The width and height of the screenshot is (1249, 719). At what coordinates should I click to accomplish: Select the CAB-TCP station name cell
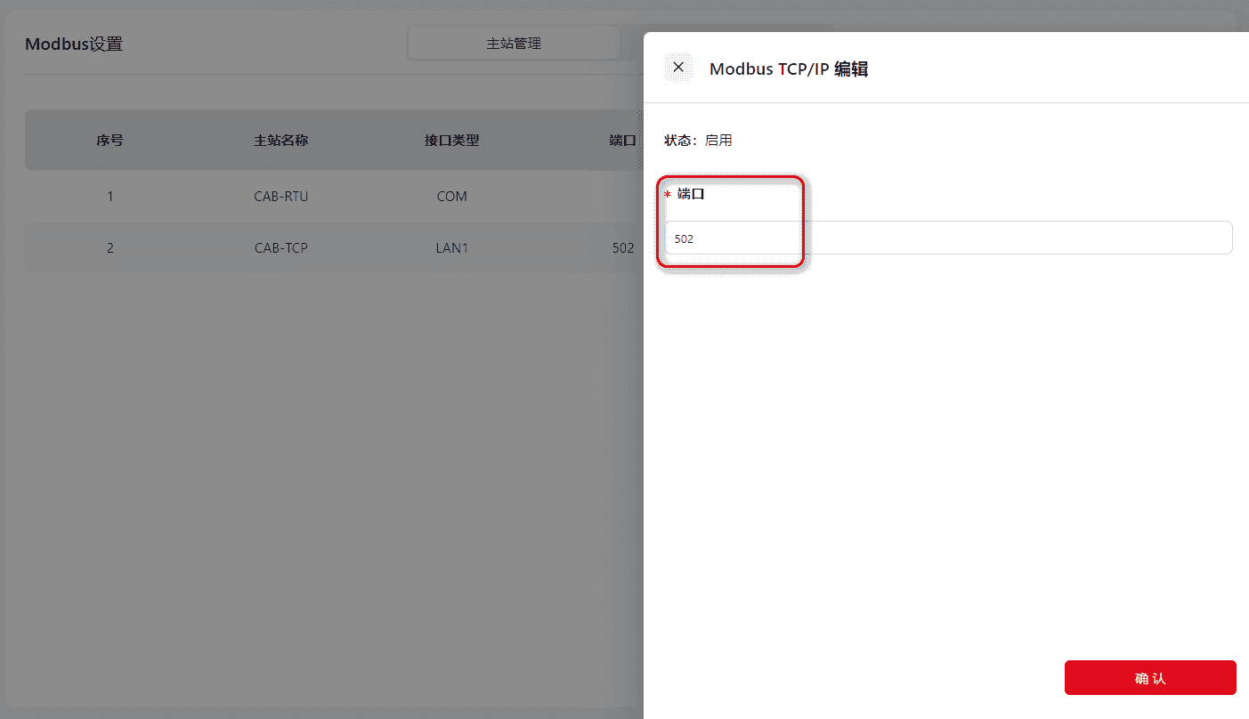click(x=281, y=248)
